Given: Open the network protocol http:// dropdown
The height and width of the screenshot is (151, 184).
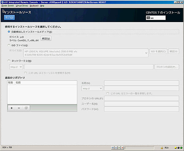Looking at the screenshot, I should click(16, 66).
